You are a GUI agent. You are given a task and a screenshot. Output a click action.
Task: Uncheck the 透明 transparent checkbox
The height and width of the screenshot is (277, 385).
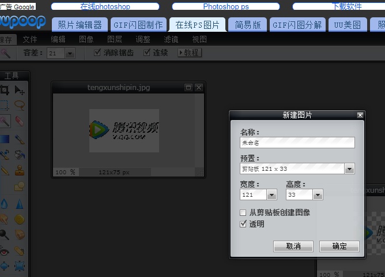tap(243, 224)
